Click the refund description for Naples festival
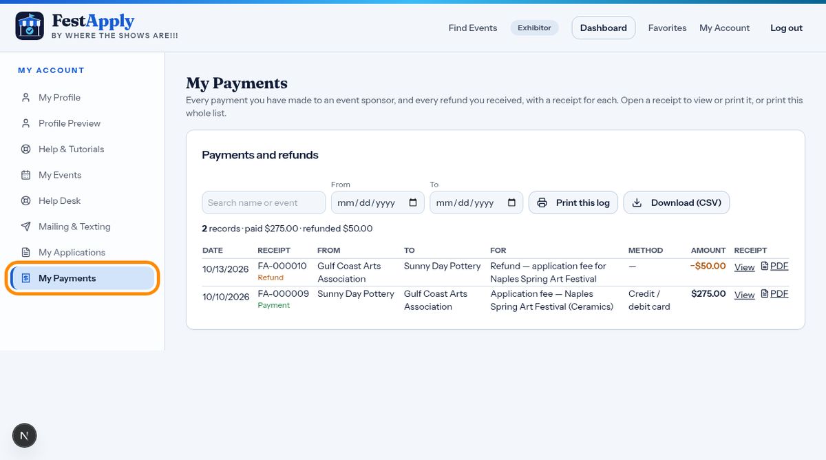This screenshot has height=460, width=826. coord(548,273)
